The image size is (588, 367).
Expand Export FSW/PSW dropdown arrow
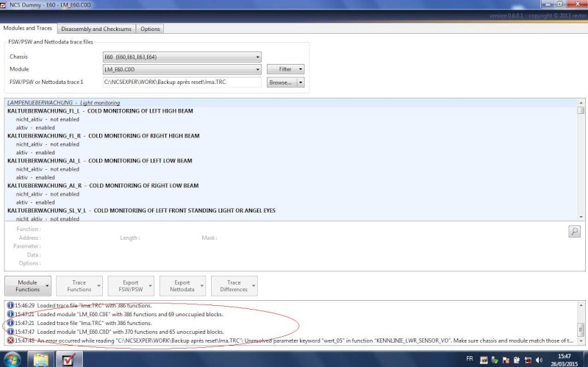click(151, 286)
